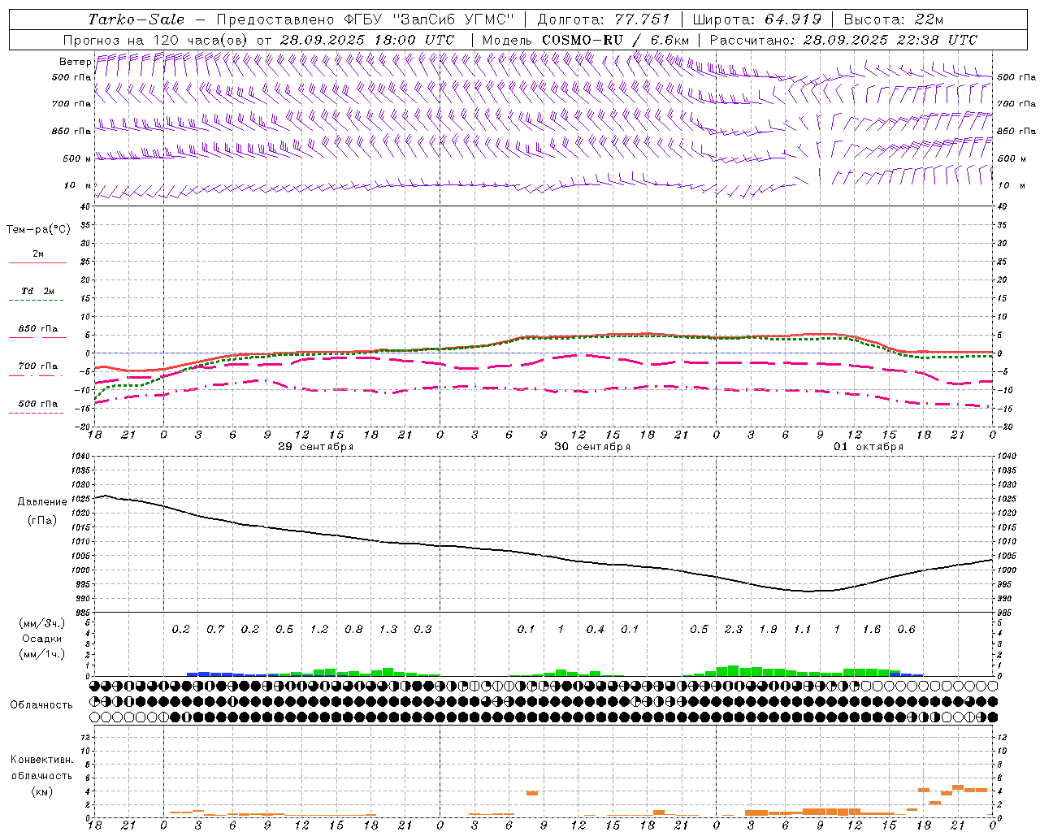Click the "Давление" pressure panel label

pos(42,502)
